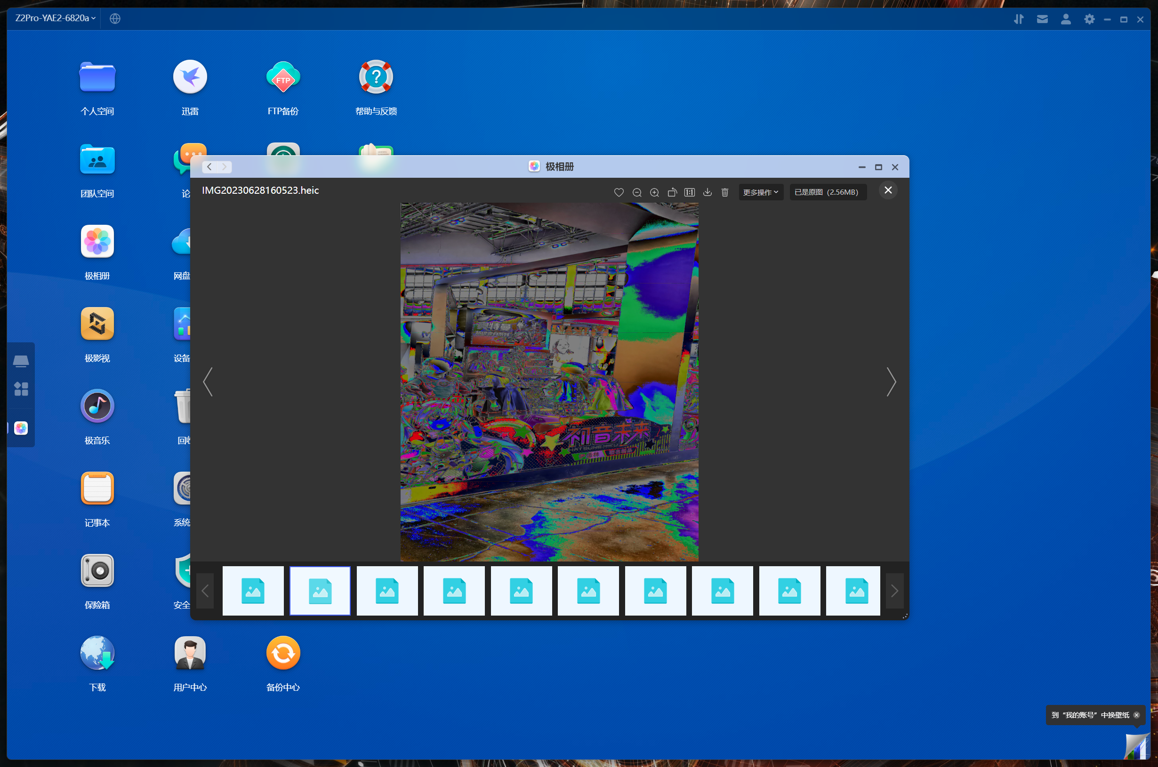
Task: Go to the previous photo with left arrow
Action: [208, 382]
